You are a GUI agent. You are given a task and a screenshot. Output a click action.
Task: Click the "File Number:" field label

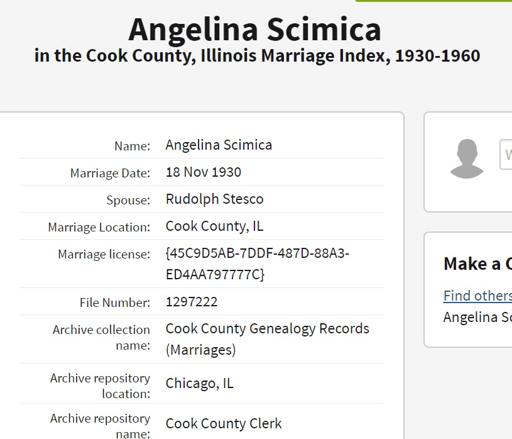click(x=114, y=303)
